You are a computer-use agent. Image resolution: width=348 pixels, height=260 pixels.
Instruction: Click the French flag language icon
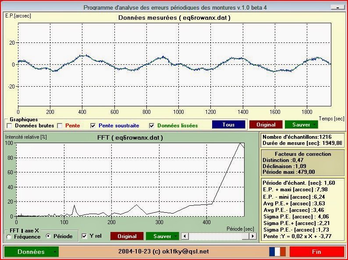[277, 252]
